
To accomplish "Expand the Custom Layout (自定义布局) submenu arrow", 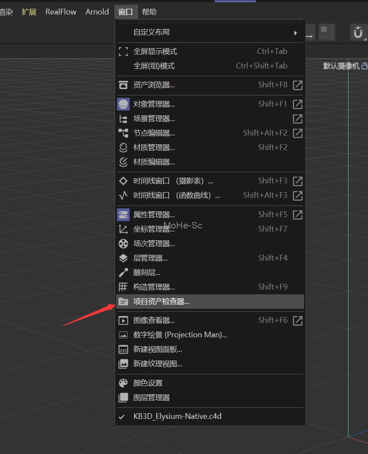I will [296, 32].
